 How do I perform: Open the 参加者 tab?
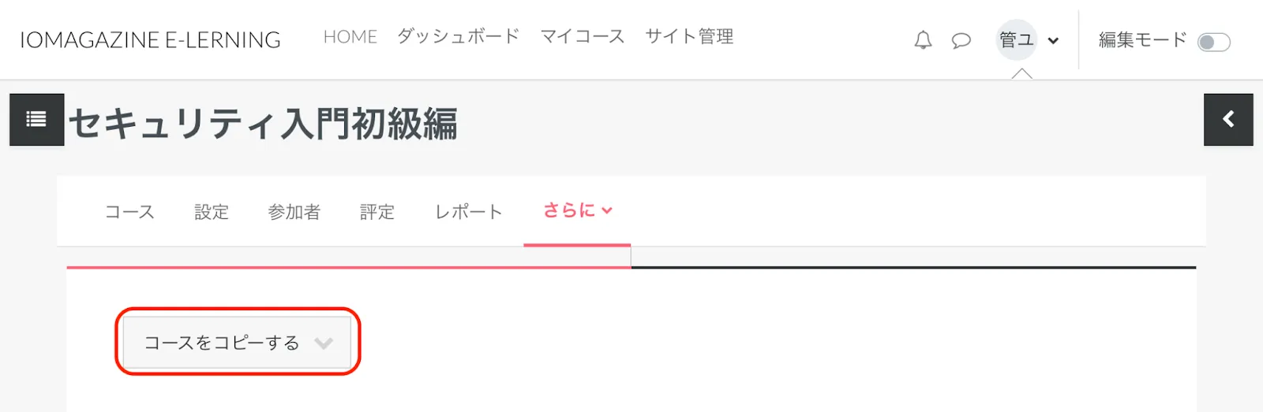tap(294, 212)
